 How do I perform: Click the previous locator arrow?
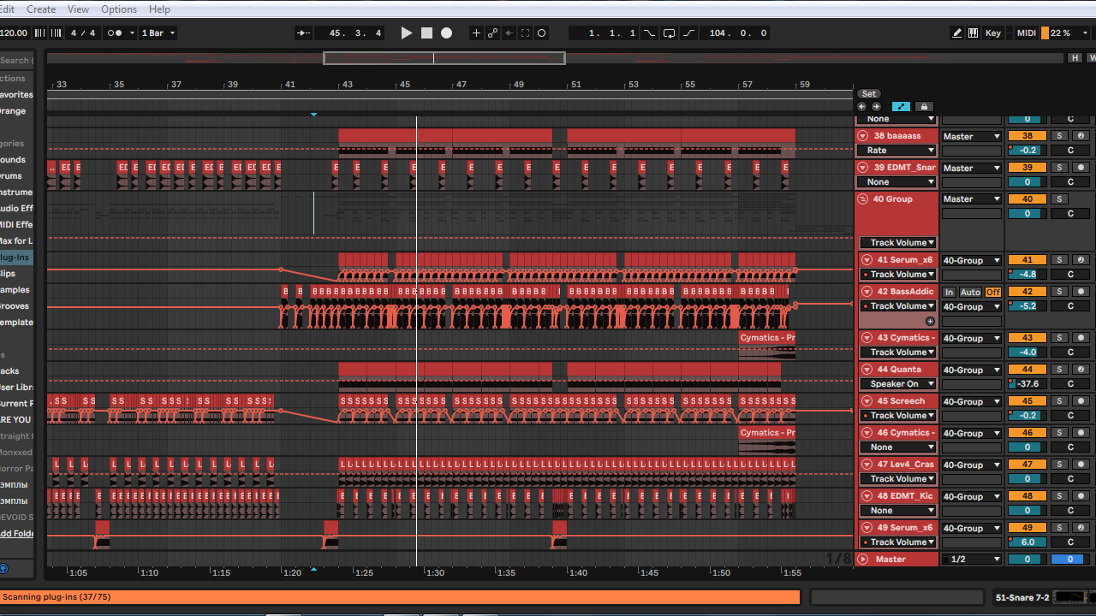861,107
